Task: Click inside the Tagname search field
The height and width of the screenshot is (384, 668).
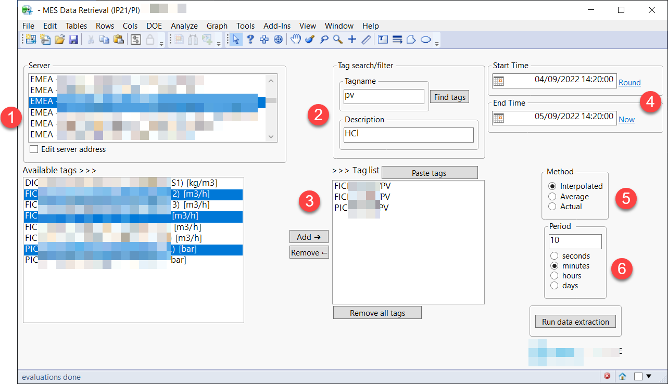Action: coord(384,96)
